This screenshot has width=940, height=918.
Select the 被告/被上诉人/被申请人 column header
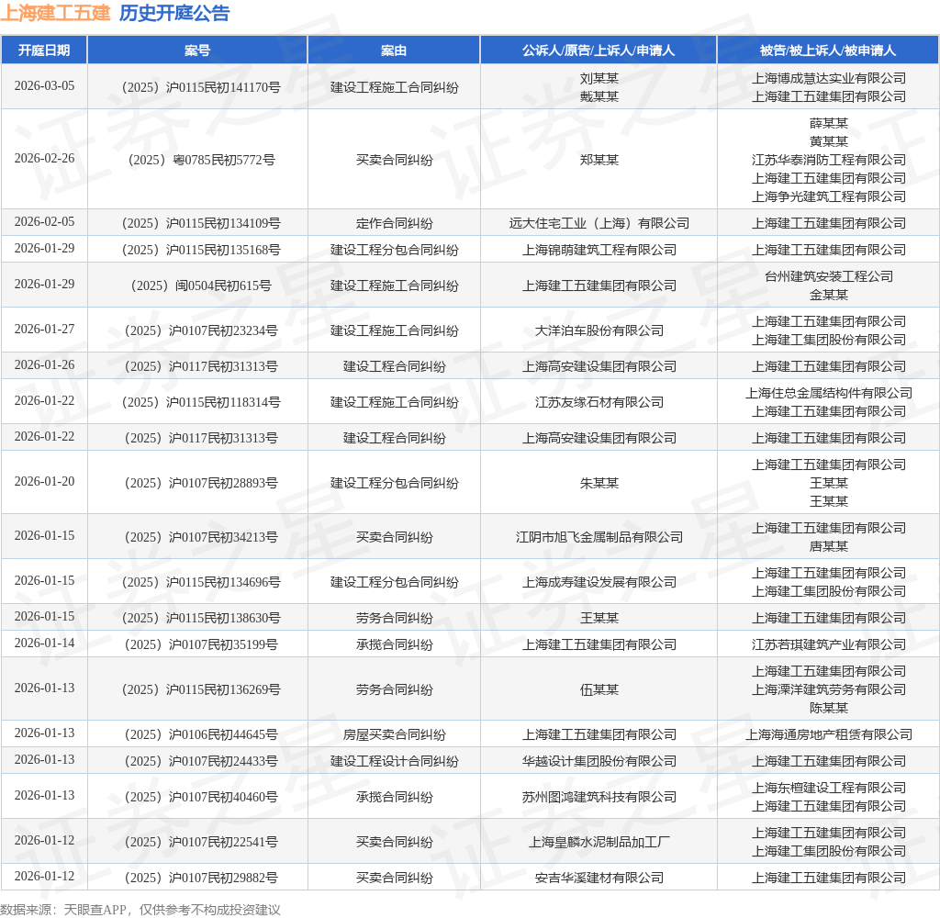(828, 50)
